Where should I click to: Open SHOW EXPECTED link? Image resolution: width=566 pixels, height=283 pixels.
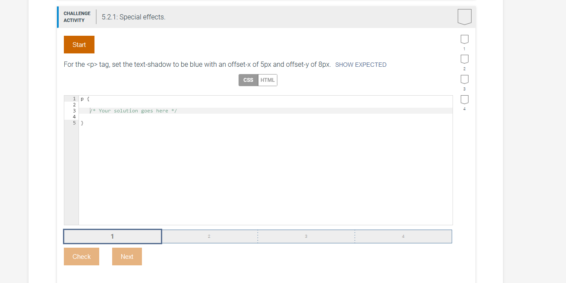tap(361, 64)
